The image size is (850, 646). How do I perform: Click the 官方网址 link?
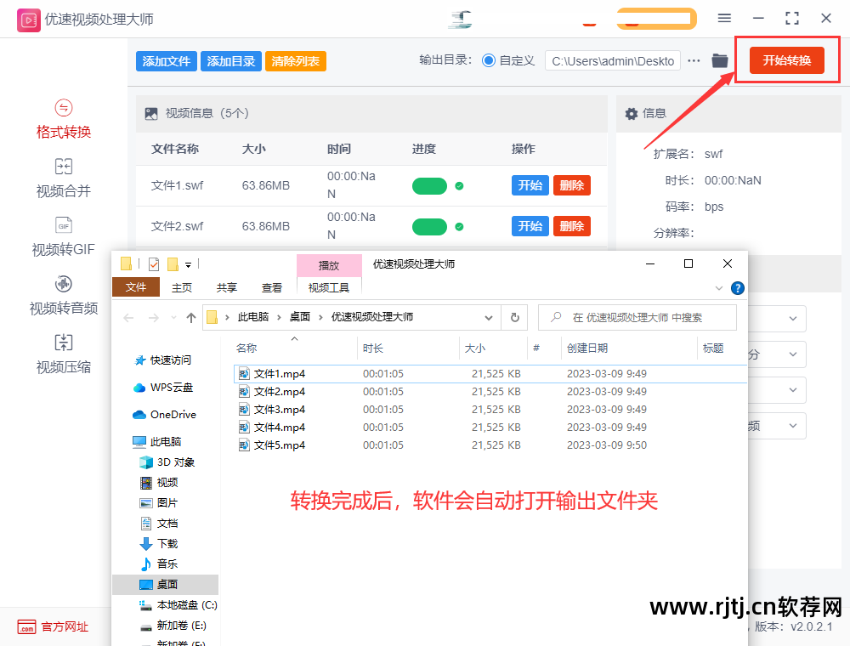coord(53,627)
